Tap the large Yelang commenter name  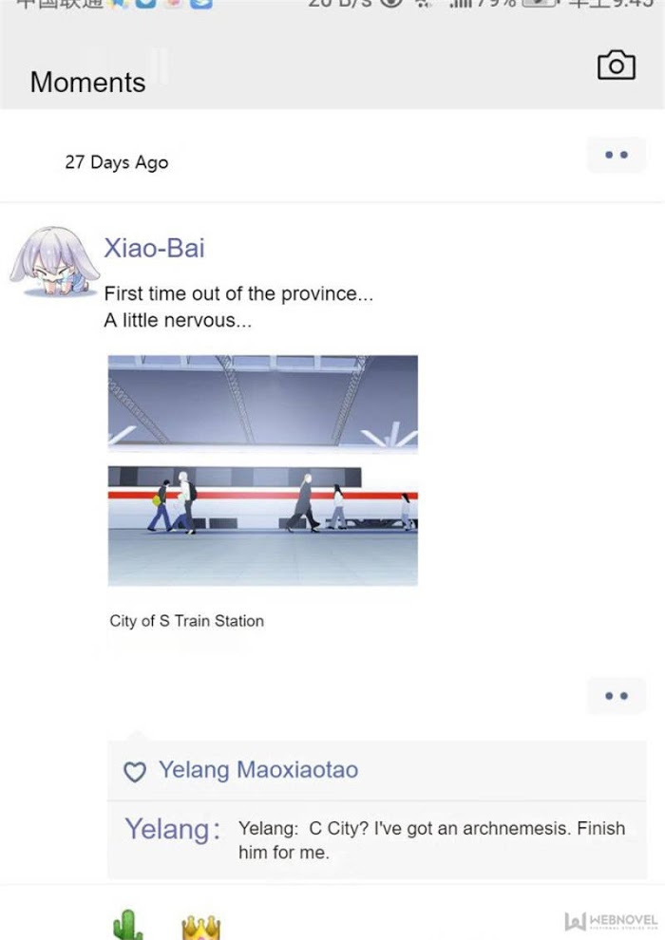coord(172,829)
